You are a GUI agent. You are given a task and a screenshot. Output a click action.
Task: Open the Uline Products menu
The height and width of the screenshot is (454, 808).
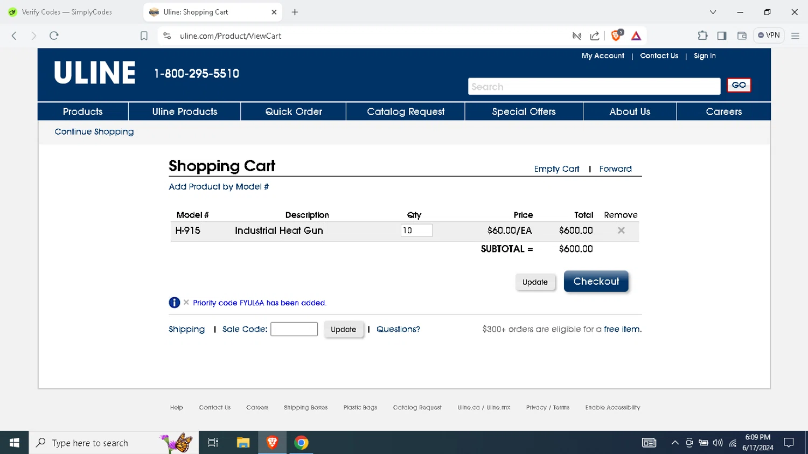point(185,111)
